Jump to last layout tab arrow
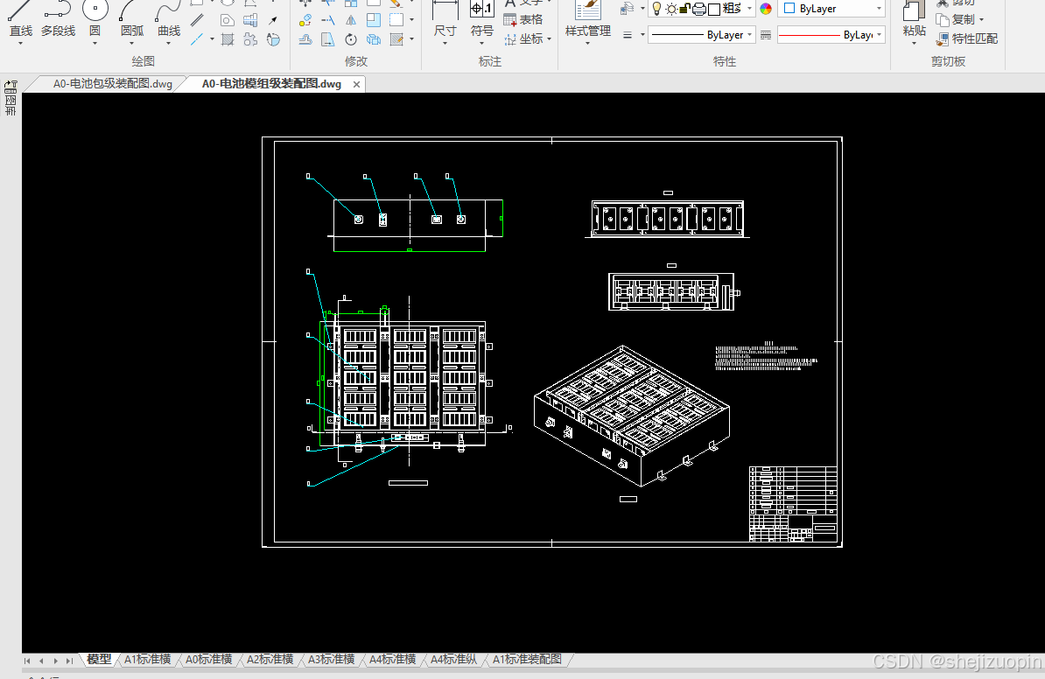Viewport: 1045px width, 679px height. [69, 661]
